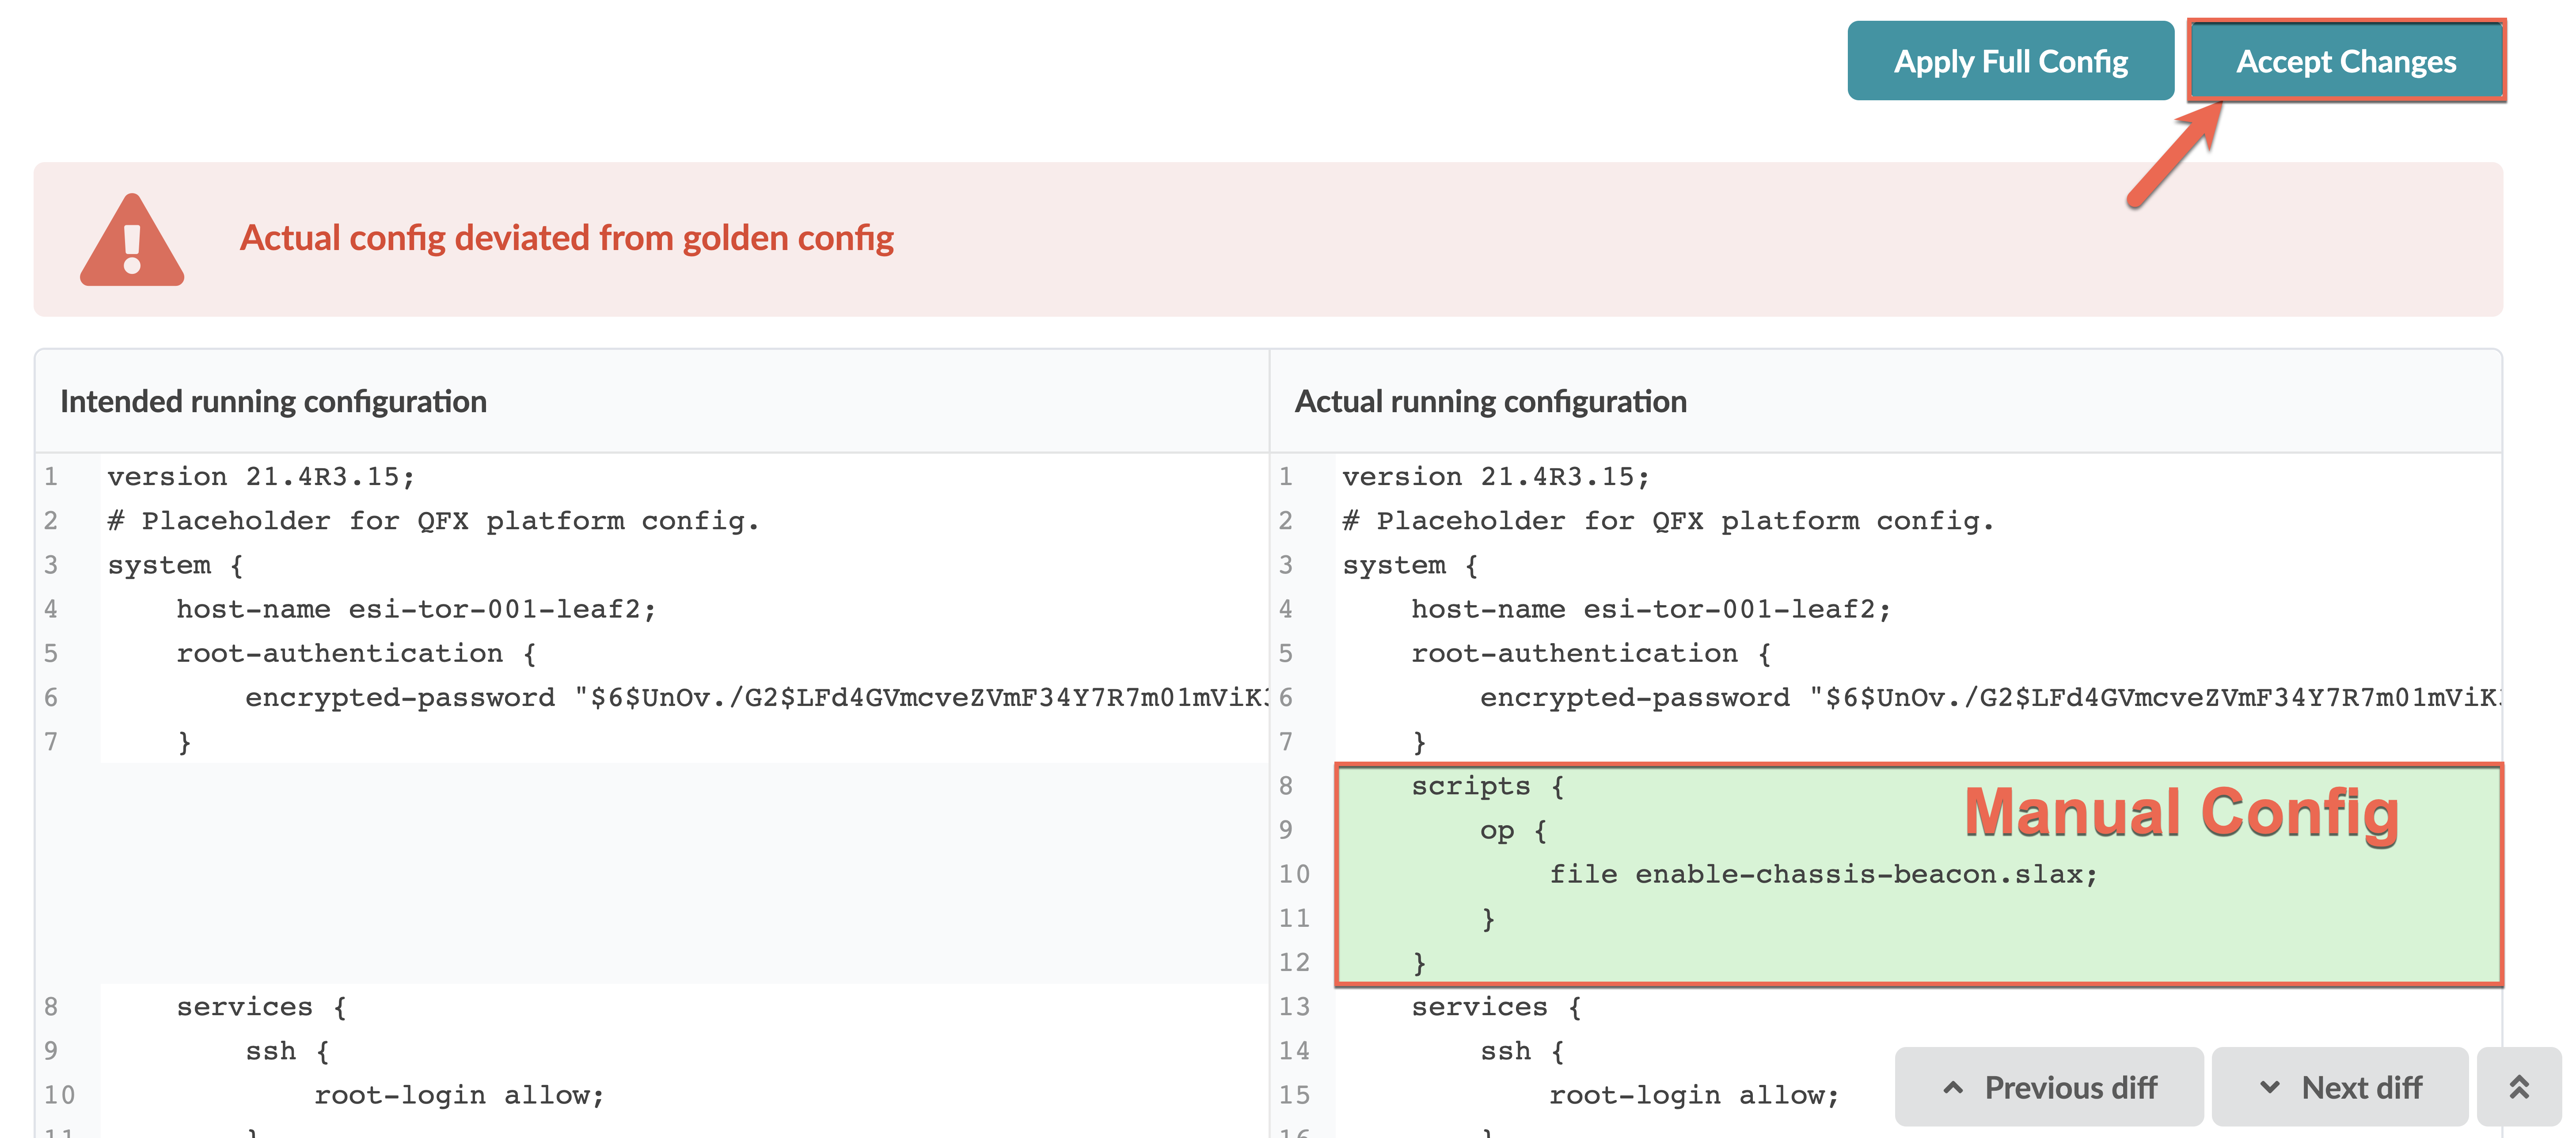Click the double-chevron scroll-to-top icon
Image resolution: width=2576 pixels, height=1138 pixels.
(x=2518, y=1087)
